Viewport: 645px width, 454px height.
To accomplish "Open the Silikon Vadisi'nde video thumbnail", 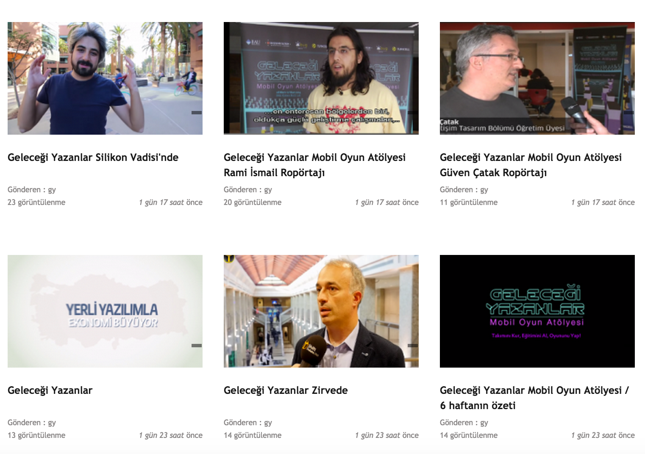I will point(105,78).
